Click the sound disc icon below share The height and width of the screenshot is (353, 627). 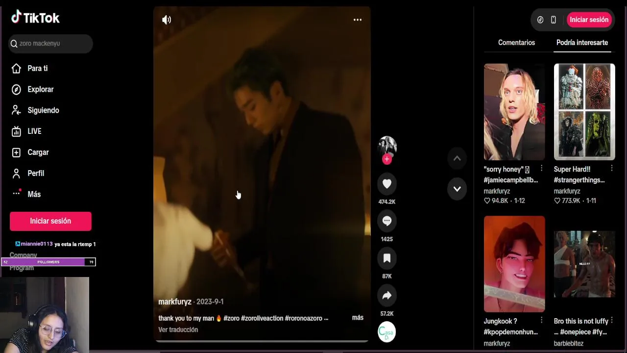[x=387, y=332]
